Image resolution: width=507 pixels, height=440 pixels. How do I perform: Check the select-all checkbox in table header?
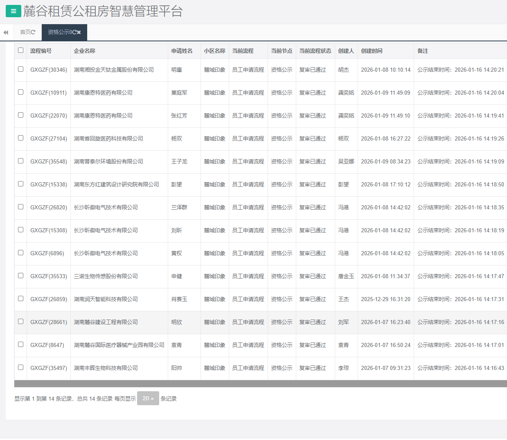coord(21,50)
